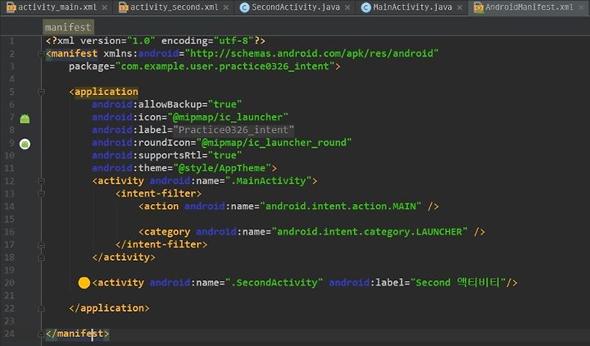Viewport: 590px width, 346px height.
Task: Close the activity_second.xml tab
Action: (x=226, y=7)
